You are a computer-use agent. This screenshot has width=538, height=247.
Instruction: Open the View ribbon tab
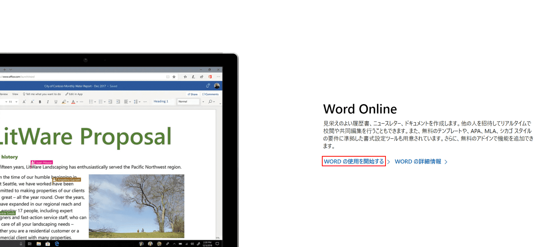click(x=15, y=94)
